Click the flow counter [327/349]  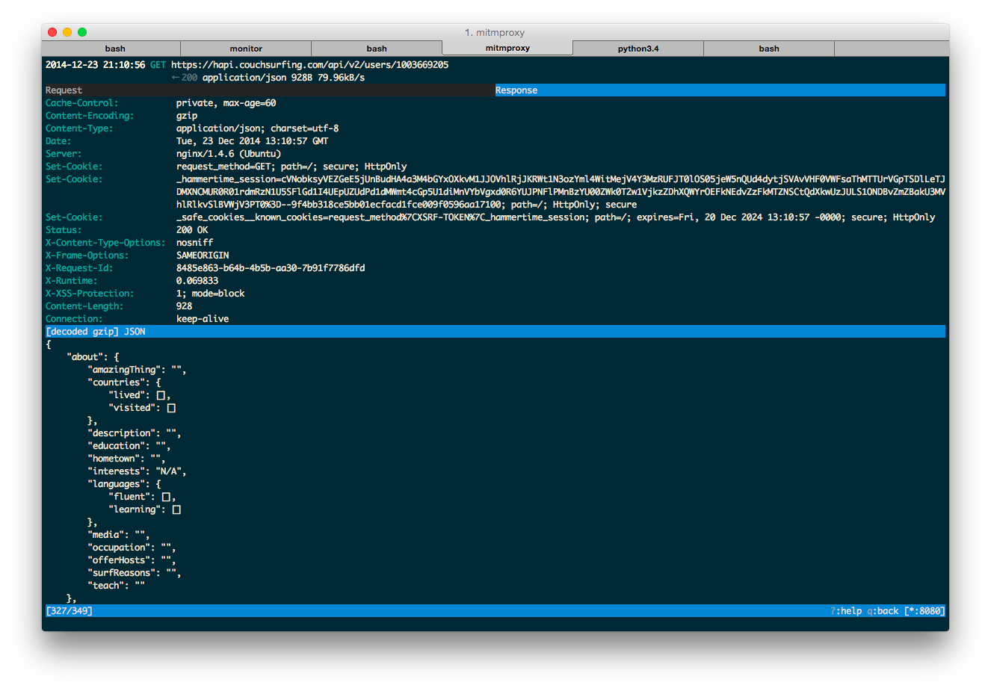[70, 610]
